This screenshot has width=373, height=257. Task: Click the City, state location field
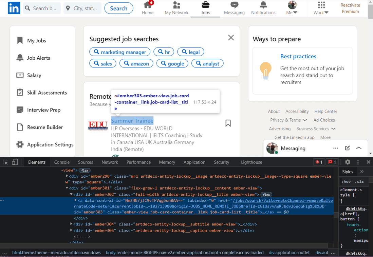[x=82, y=8]
